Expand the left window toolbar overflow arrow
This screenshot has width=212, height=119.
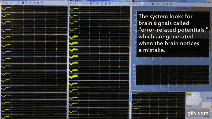click(67, 3)
